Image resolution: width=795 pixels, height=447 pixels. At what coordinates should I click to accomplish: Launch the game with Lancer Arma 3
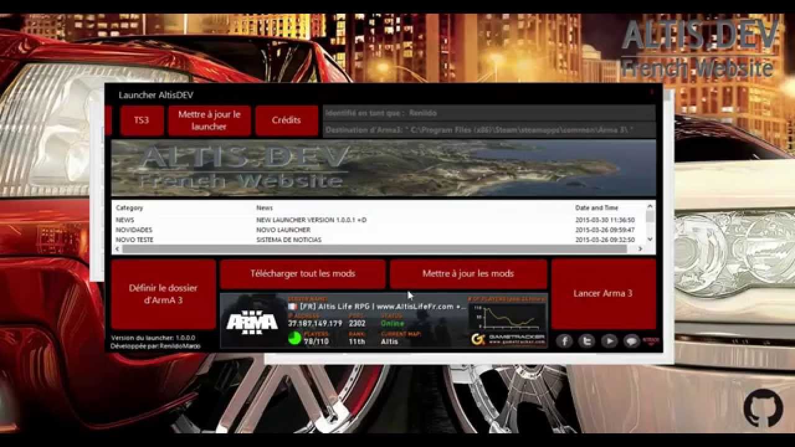[x=603, y=294]
